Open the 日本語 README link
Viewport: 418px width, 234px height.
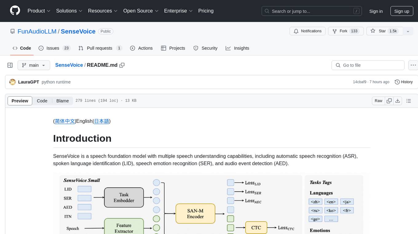click(101, 121)
